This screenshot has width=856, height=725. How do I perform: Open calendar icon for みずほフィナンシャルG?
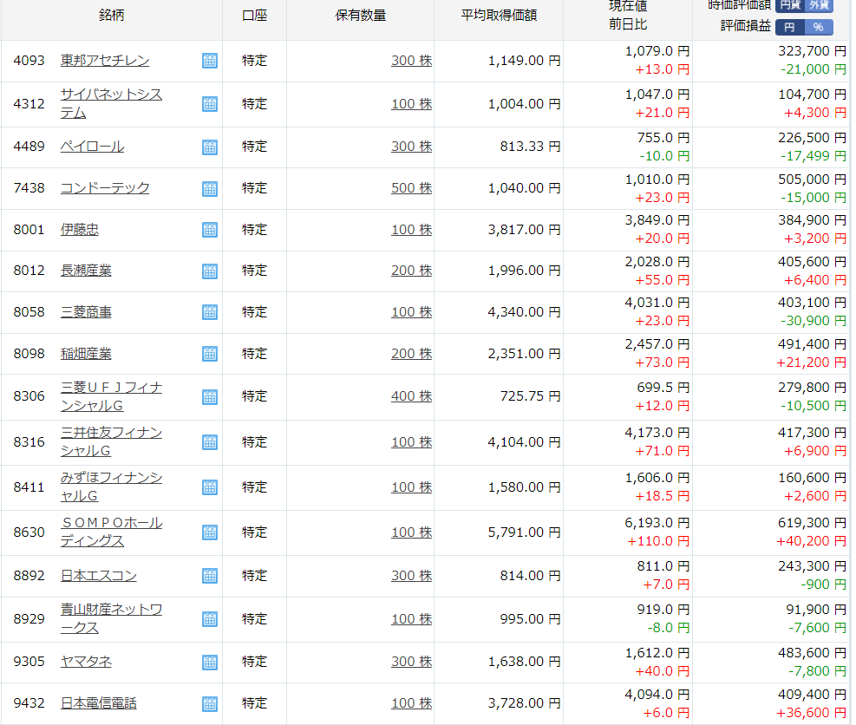click(210, 487)
